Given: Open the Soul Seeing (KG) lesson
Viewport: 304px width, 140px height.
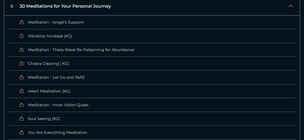Looking at the screenshot, I should (44, 119).
